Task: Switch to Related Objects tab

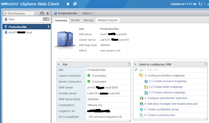Action: click(108, 20)
